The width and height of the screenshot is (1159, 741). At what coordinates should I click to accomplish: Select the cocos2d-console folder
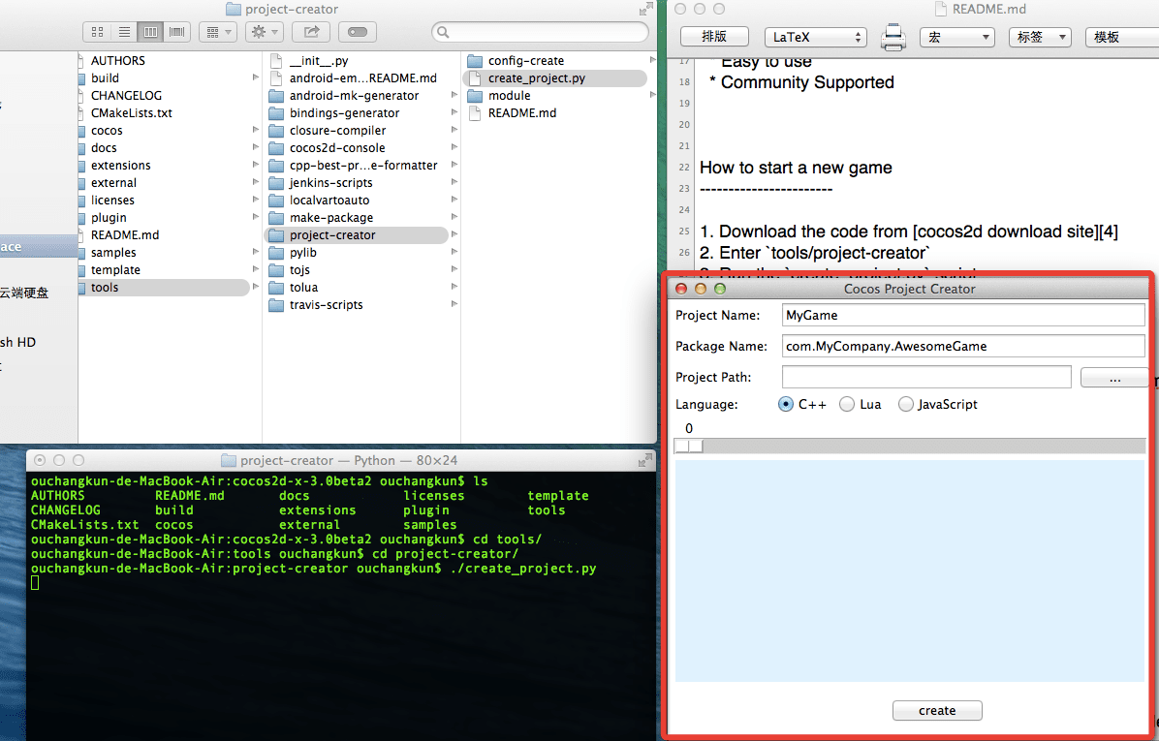click(336, 148)
